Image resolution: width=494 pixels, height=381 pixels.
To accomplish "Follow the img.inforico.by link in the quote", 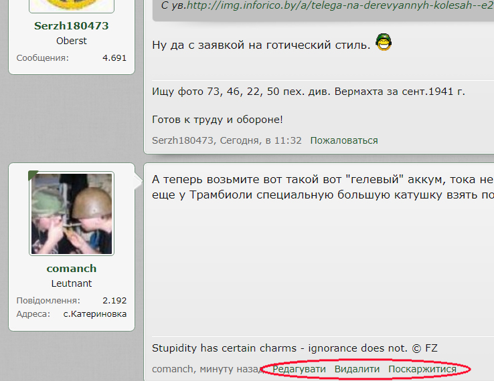I will click(340, 5).
